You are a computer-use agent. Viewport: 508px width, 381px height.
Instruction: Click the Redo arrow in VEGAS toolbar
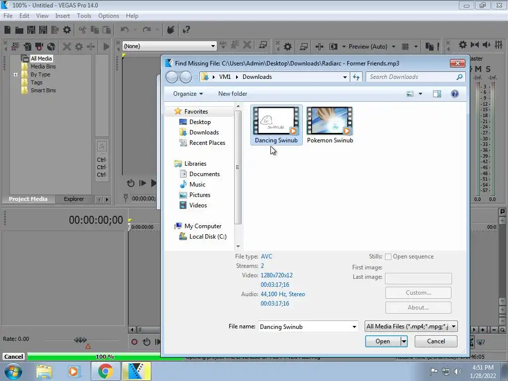click(147, 30)
